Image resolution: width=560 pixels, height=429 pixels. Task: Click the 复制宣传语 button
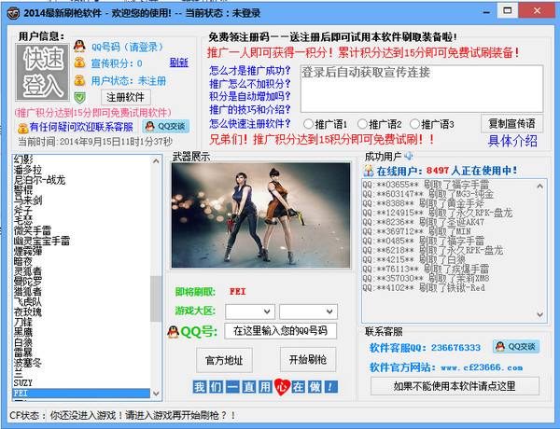point(512,124)
